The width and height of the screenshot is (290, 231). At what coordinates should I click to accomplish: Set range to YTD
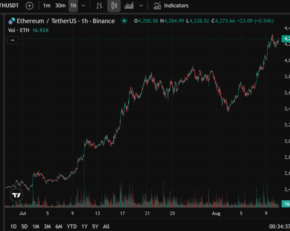72,226
